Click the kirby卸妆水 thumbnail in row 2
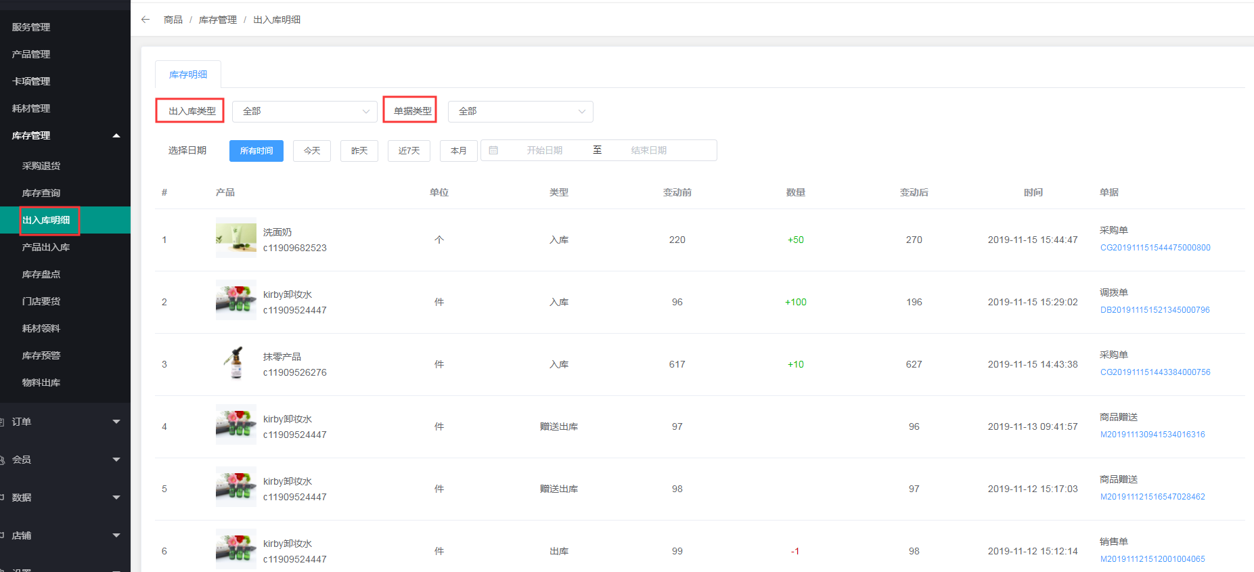1254x572 pixels. point(236,300)
